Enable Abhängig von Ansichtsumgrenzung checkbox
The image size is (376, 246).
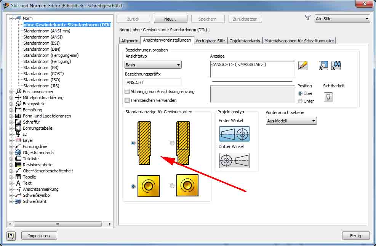tap(127, 92)
